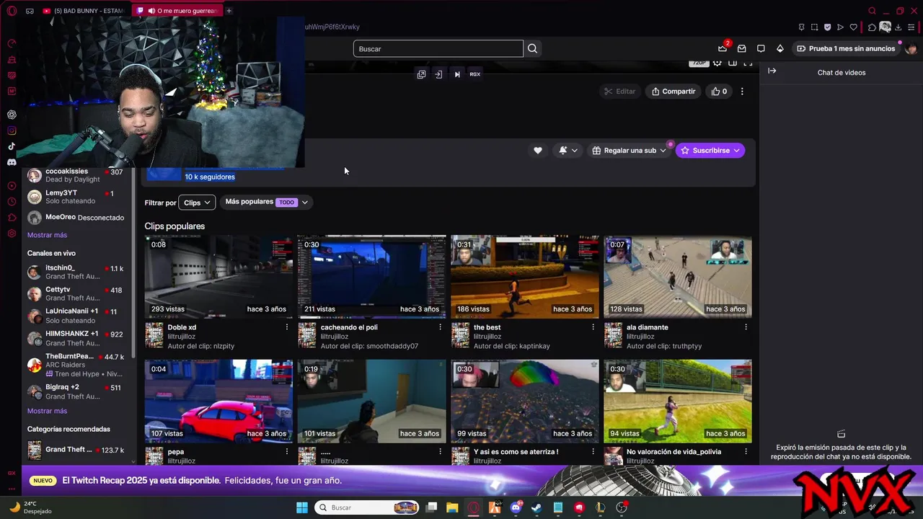This screenshot has height=519, width=923.
Task: Toggle theatre mode on the player
Action: point(732,63)
